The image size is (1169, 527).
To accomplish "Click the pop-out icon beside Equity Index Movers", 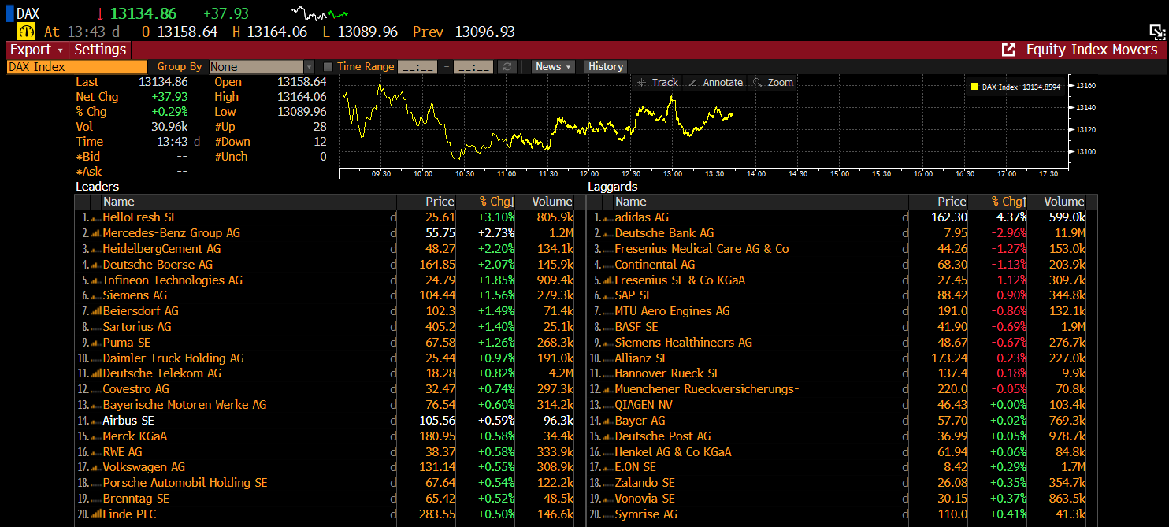I will tap(1008, 50).
